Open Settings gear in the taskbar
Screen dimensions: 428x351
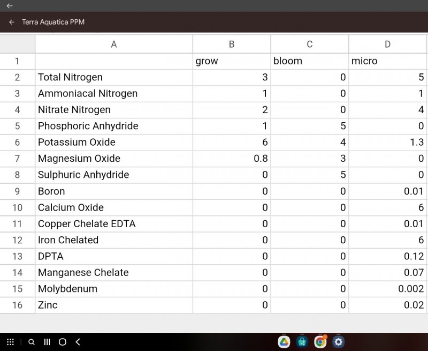click(x=338, y=342)
